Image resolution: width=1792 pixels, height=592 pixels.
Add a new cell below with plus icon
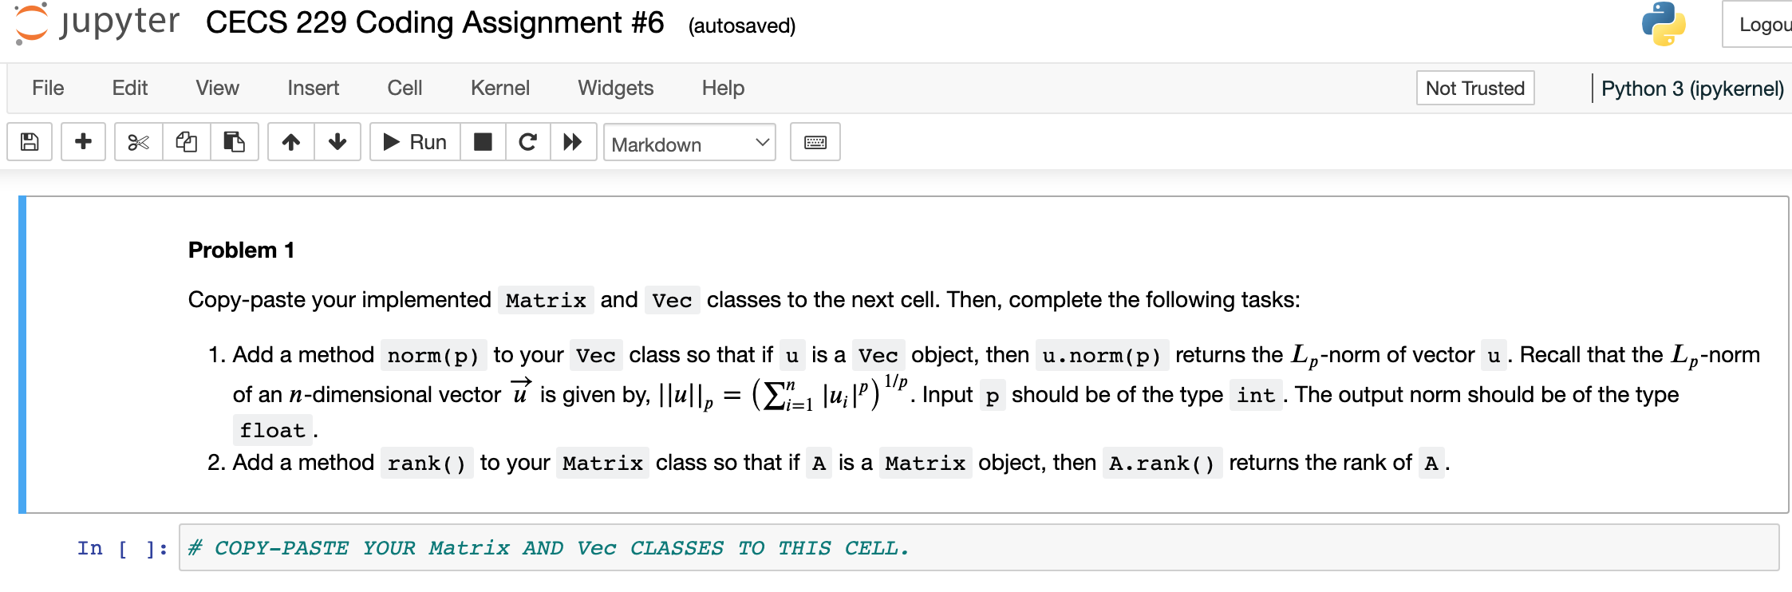(x=83, y=141)
